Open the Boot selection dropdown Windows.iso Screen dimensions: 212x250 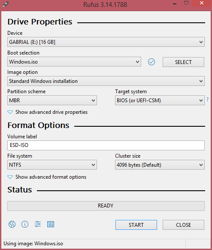(74, 62)
